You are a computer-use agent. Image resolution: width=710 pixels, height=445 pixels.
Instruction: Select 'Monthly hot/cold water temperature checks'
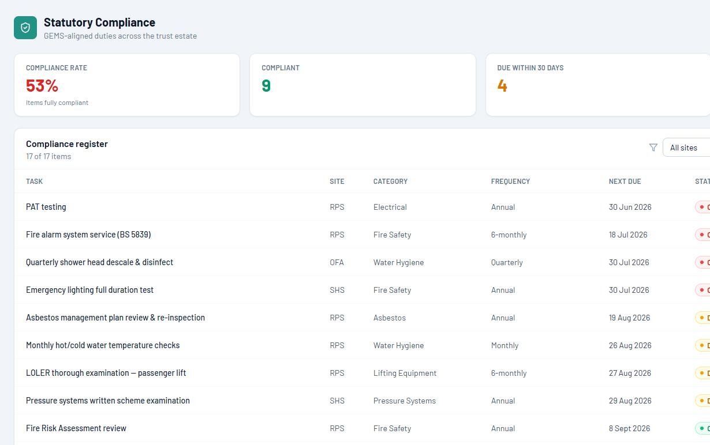click(x=103, y=345)
